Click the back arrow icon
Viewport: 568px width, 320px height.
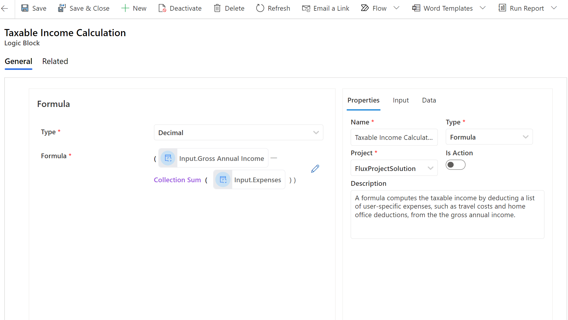(x=5, y=8)
